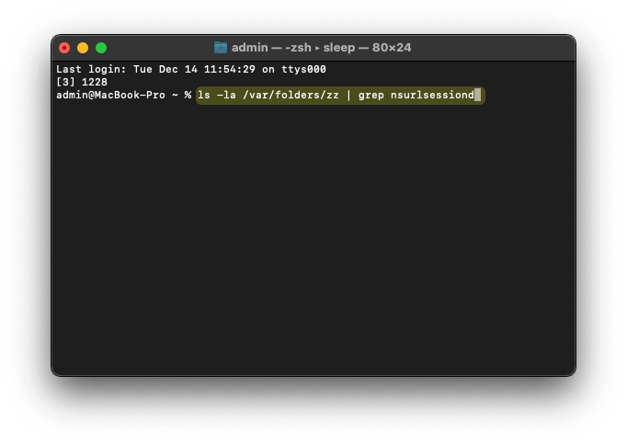This screenshot has width=627, height=444.
Task: Click the "[3]" job number output
Action: (x=65, y=82)
